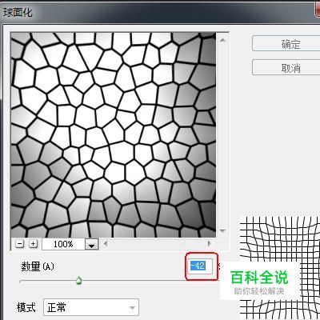Image resolution: width=320 pixels, height=320 pixels.
Task: Click the 数量 amount slider handle
Action: (78, 281)
